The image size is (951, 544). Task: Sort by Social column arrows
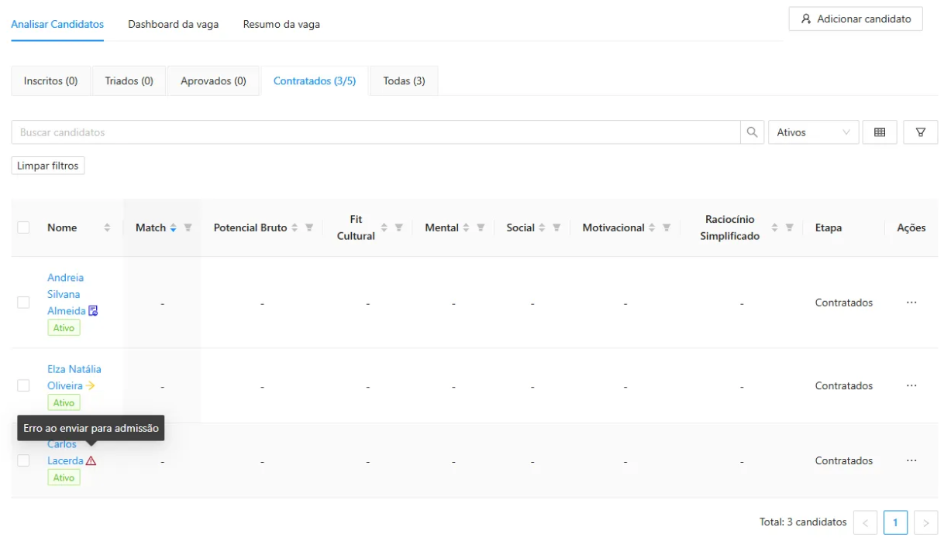(x=543, y=228)
